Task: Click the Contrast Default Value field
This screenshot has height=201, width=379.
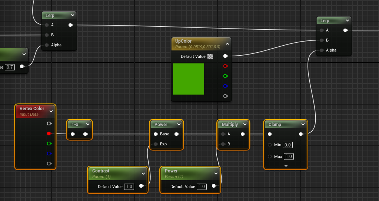Action: pyautogui.click(x=129, y=187)
